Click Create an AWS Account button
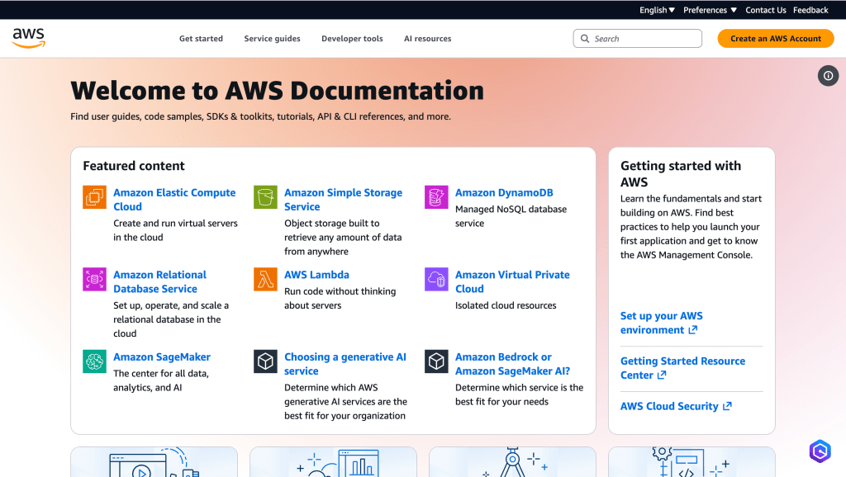This screenshot has width=846, height=477. (775, 39)
